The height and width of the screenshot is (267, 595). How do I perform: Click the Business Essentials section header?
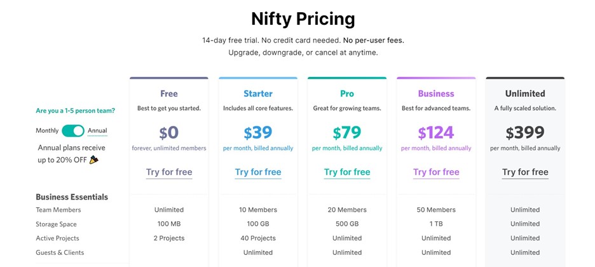(x=72, y=197)
